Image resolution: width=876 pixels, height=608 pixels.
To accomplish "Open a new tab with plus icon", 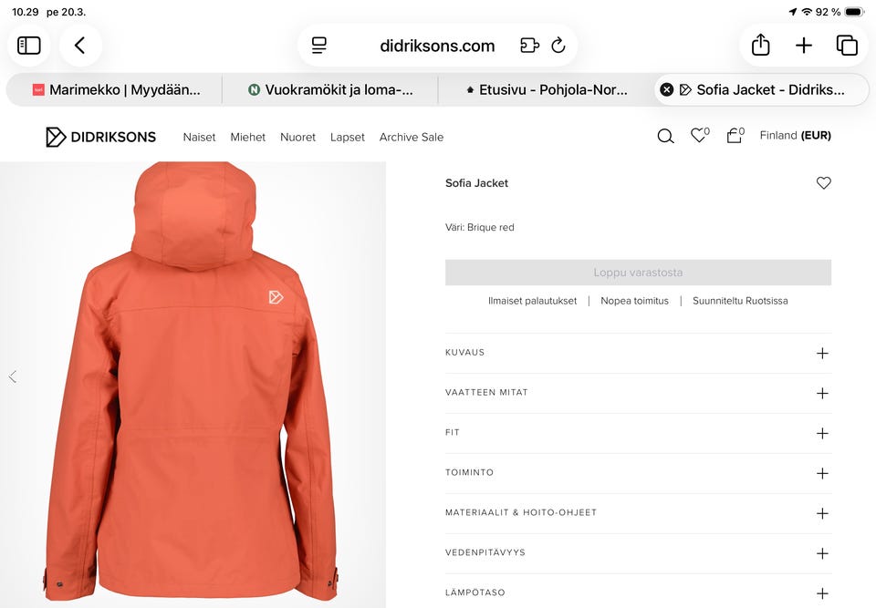I will [x=804, y=46].
